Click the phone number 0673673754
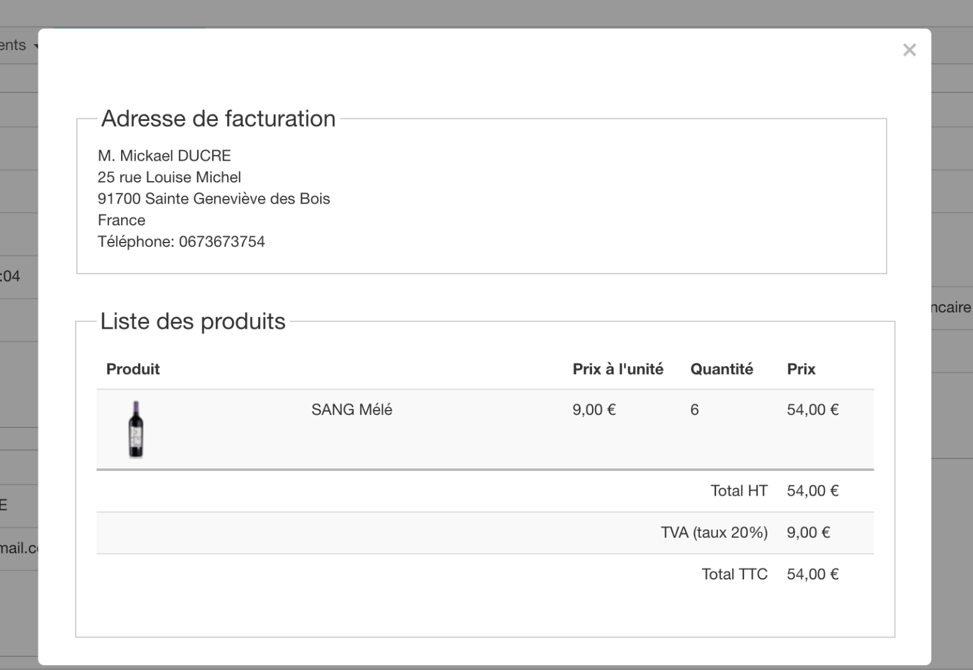 pyautogui.click(x=222, y=241)
